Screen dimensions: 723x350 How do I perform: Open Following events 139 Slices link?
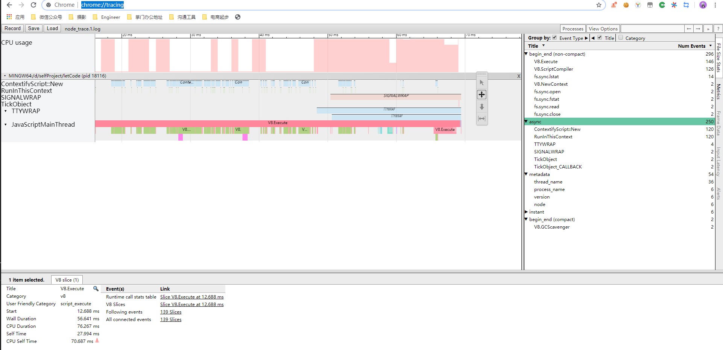[x=171, y=312]
